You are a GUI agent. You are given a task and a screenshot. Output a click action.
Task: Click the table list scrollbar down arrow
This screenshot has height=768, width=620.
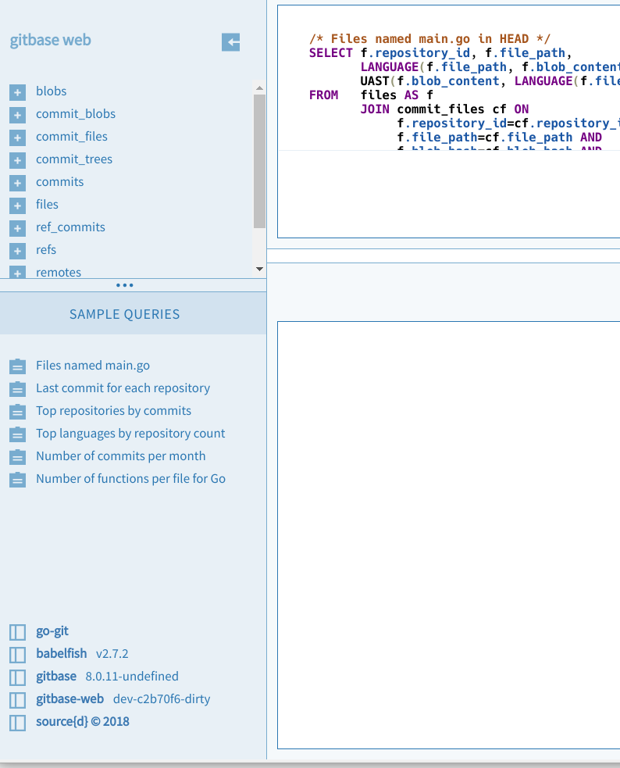tap(260, 269)
